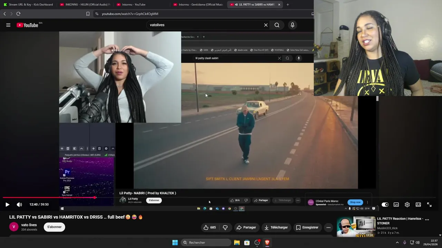Open the YouTube hamburger guide menu

tap(8, 25)
